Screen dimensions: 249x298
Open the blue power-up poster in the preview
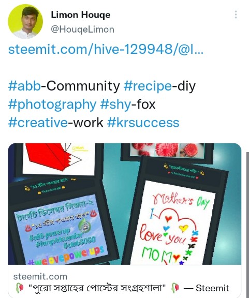(x=60, y=230)
